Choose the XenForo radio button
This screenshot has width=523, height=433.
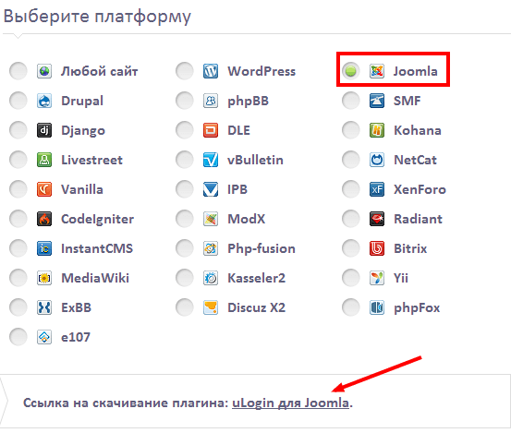(x=350, y=189)
